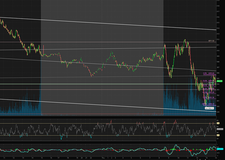Click the cyan MACD current value badge
Viewport: 225px width, 160px height.
point(220,149)
